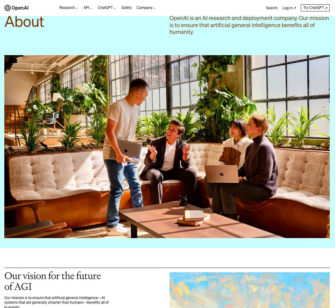Open the abstract painting image thumbnail
Screen dimensions: 335x308
pyautogui.click(x=250, y=290)
